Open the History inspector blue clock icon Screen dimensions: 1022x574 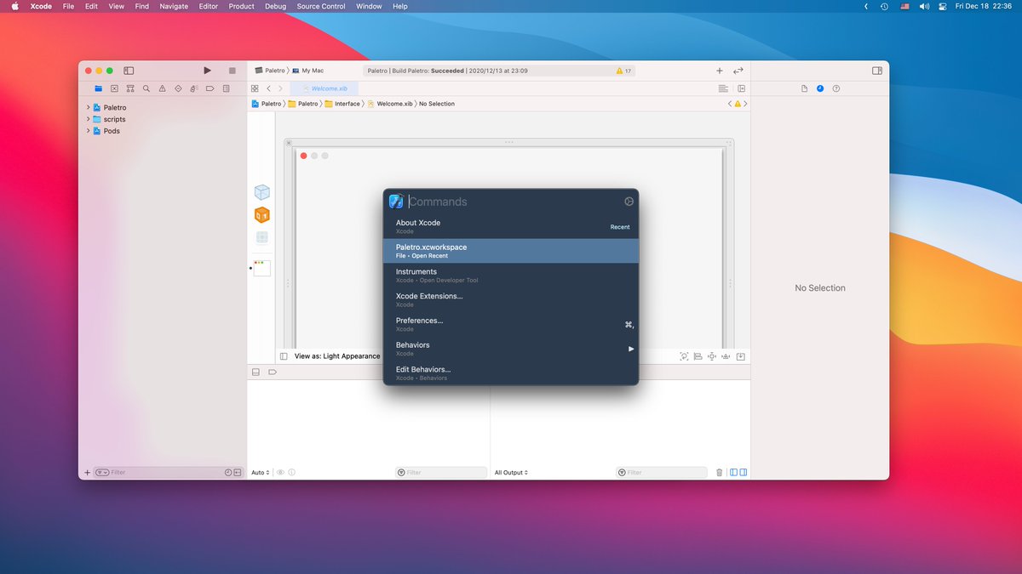click(x=820, y=88)
